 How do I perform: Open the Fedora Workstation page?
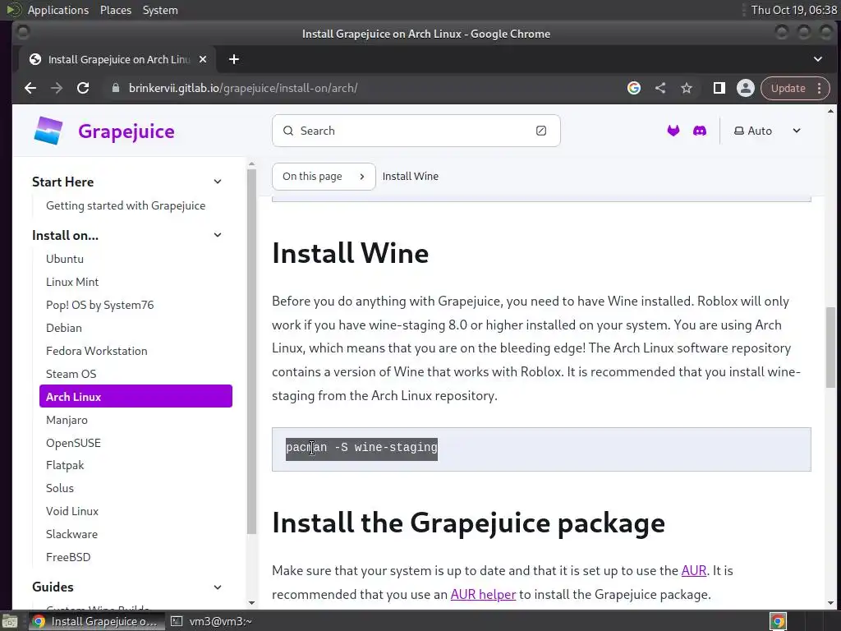click(97, 351)
